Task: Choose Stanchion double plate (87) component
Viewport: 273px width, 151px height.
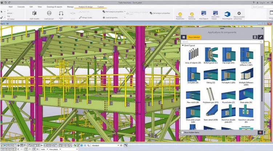Action: 228,114
